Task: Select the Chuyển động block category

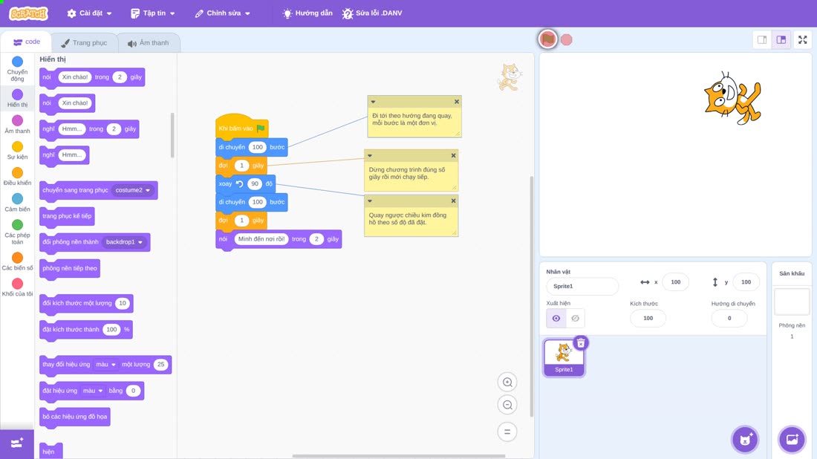Action: [x=17, y=69]
